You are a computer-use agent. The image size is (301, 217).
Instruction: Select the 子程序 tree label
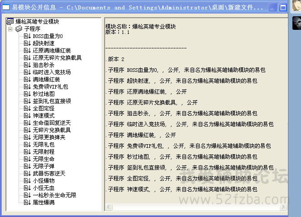tap(32, 29)
